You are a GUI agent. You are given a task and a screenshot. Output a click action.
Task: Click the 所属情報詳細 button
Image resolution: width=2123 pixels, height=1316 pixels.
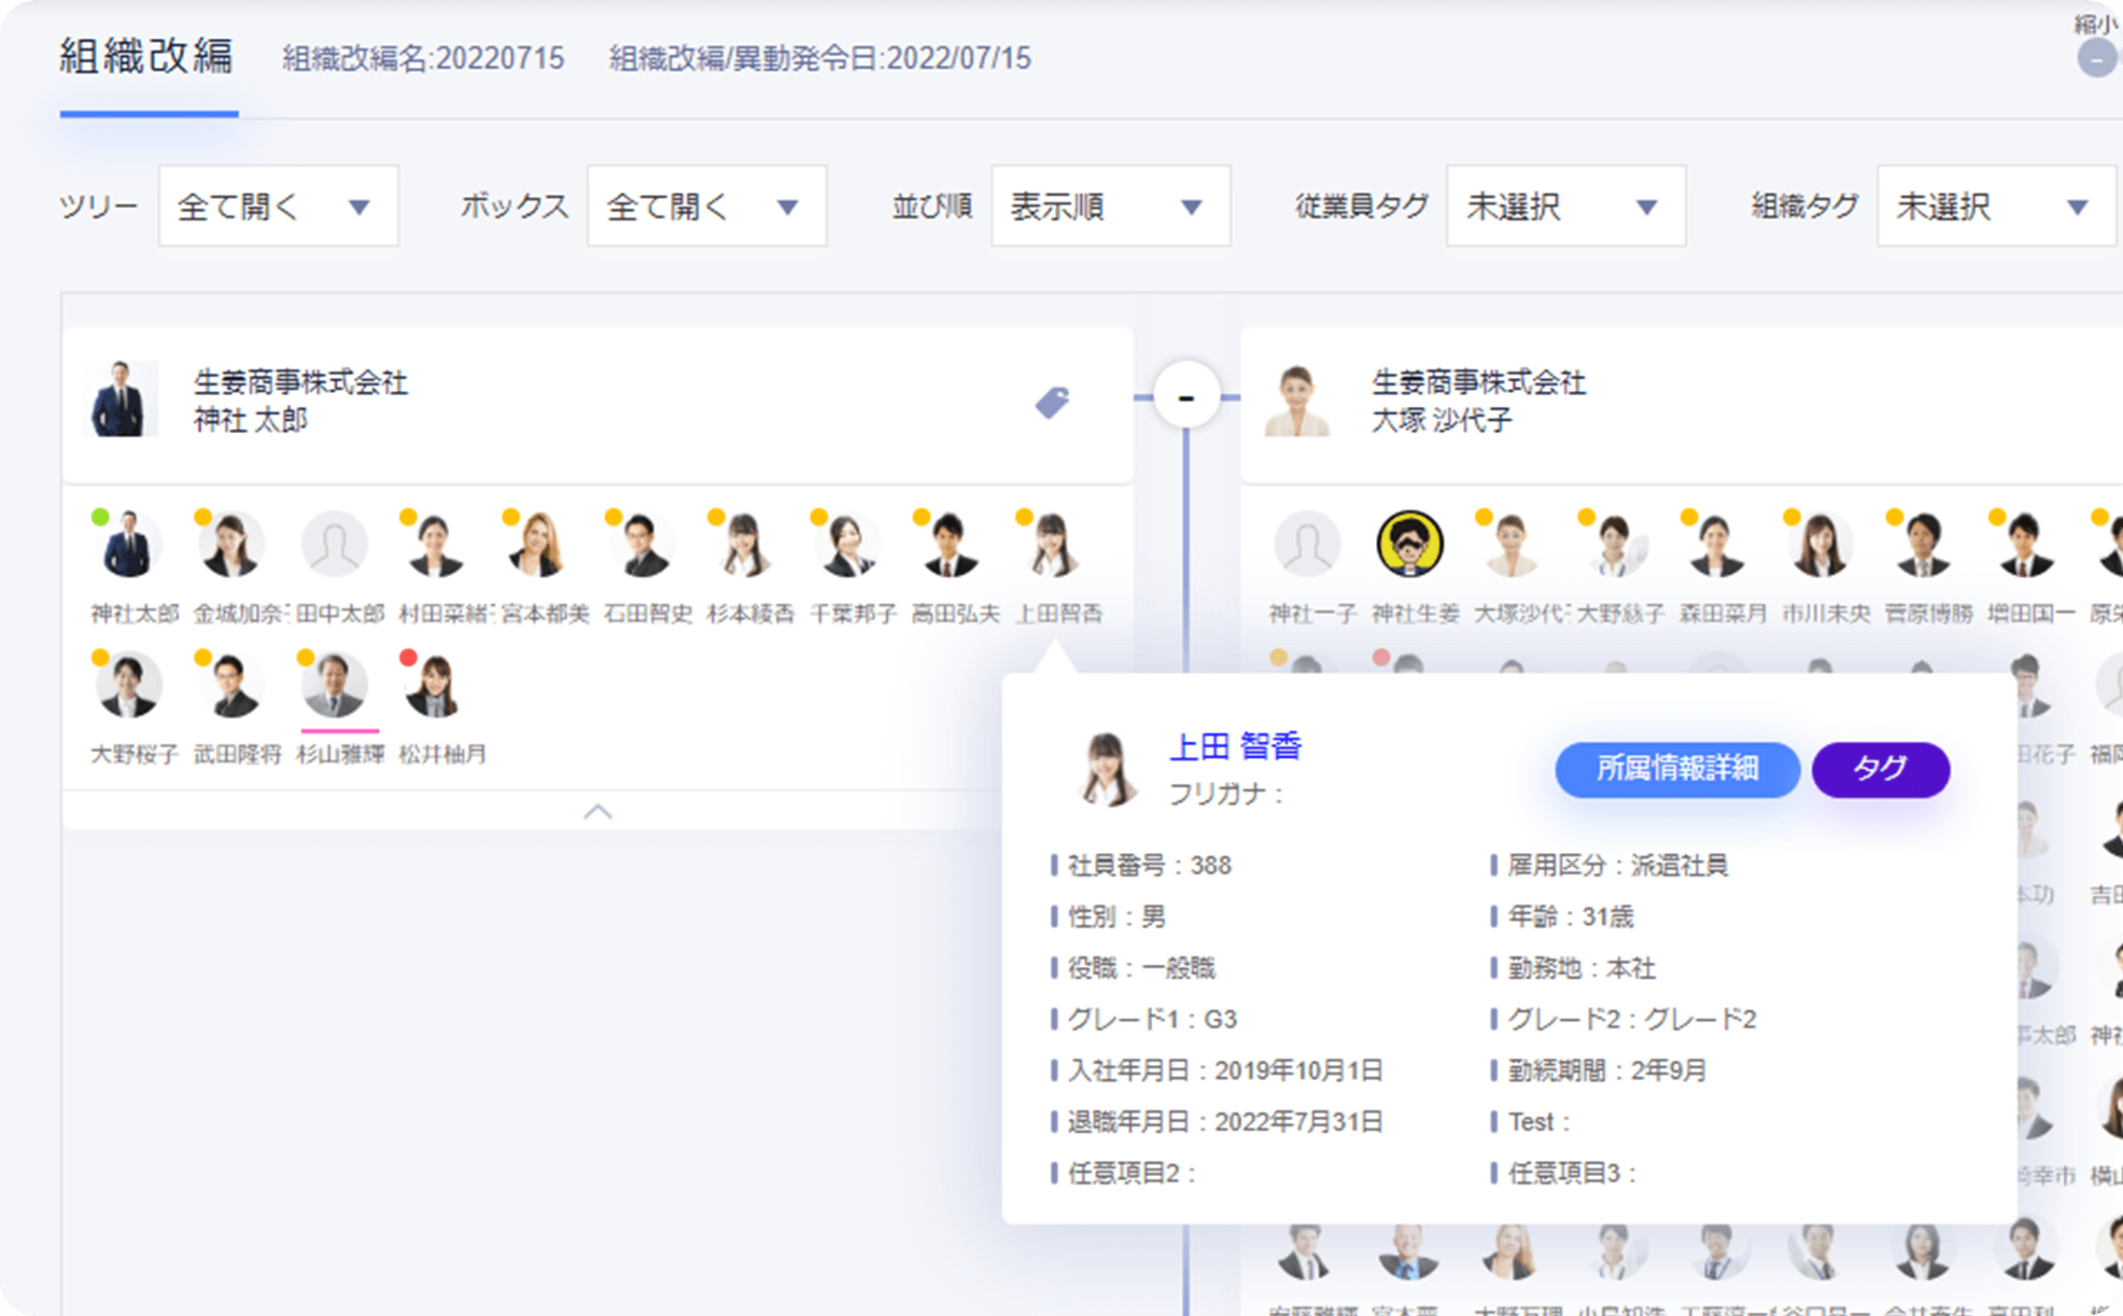pos(1677,769)
